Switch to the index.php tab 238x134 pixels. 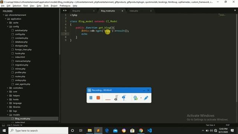click(x=134, y=11)
